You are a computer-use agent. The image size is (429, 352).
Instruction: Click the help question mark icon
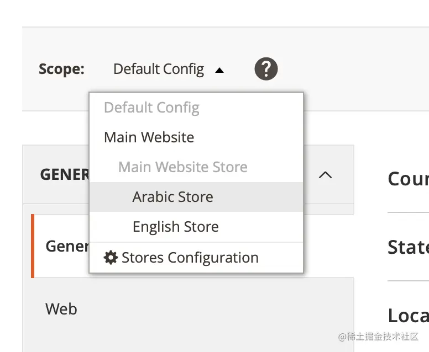[x=266, y=69]
